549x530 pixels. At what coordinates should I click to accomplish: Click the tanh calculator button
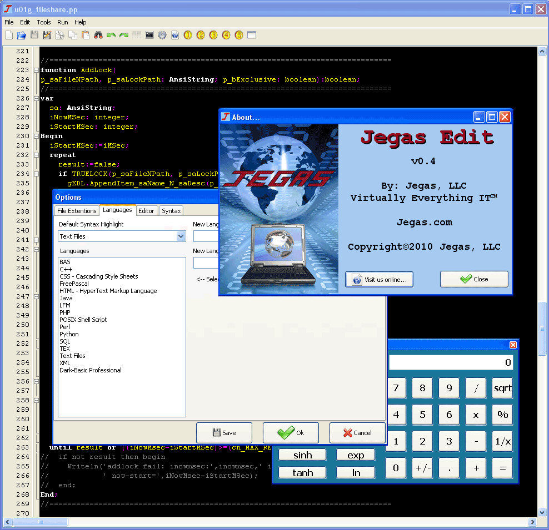coord(302,473)
